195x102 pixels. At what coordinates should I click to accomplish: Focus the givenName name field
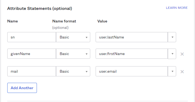tap(32, 54)
